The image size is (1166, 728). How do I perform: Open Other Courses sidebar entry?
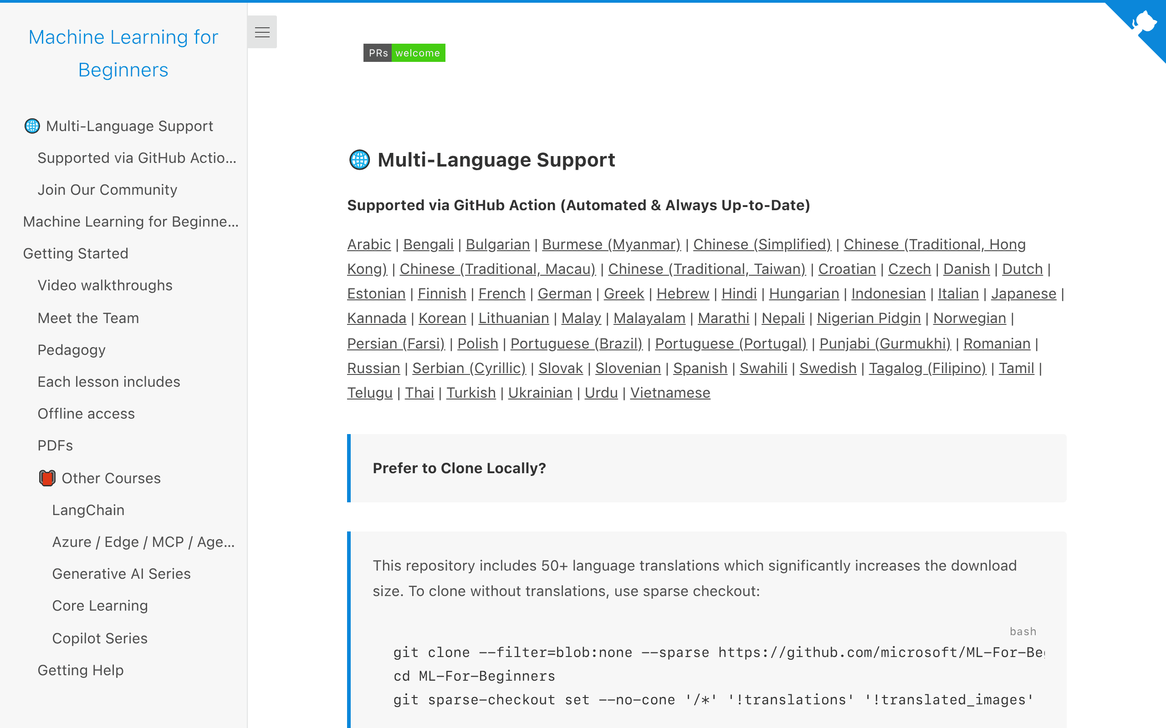point(100,478)
